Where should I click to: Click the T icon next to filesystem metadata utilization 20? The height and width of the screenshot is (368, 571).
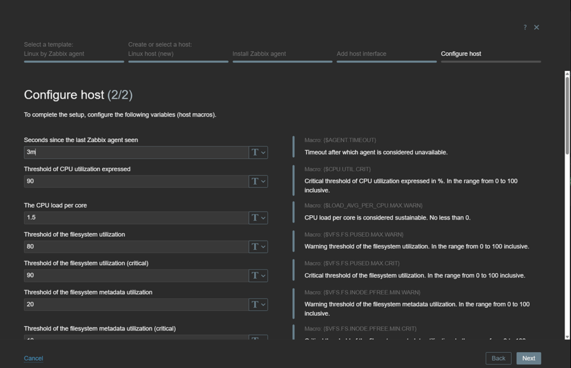click(x=255, y=304)
